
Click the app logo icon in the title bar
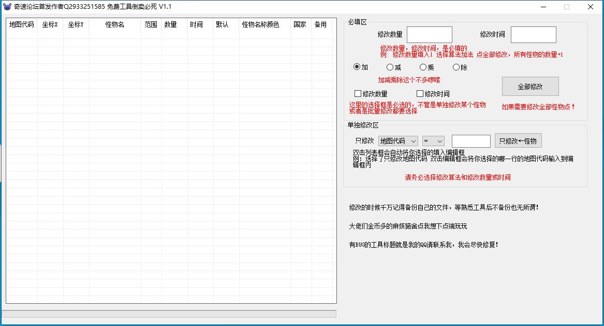point(7,7)
